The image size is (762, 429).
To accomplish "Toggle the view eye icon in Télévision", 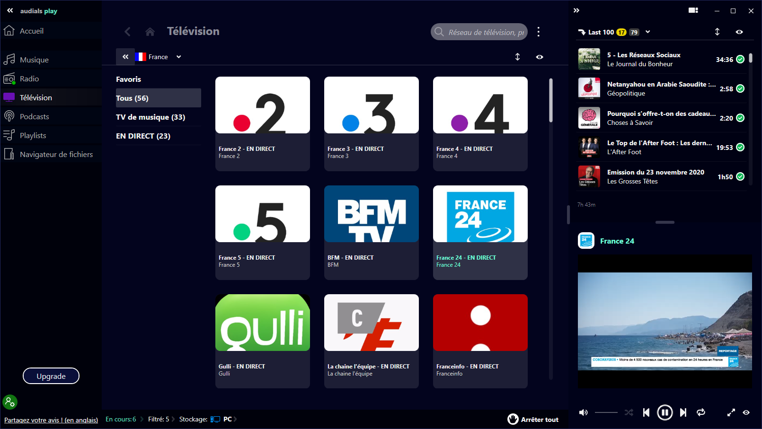I will click(x=540, y=57).
